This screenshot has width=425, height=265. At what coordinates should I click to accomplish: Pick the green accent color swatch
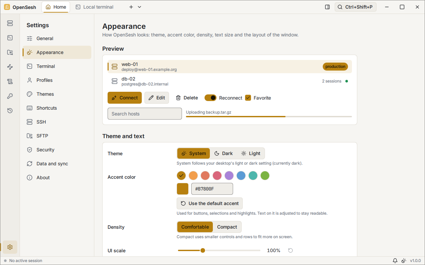click(265, 176)
